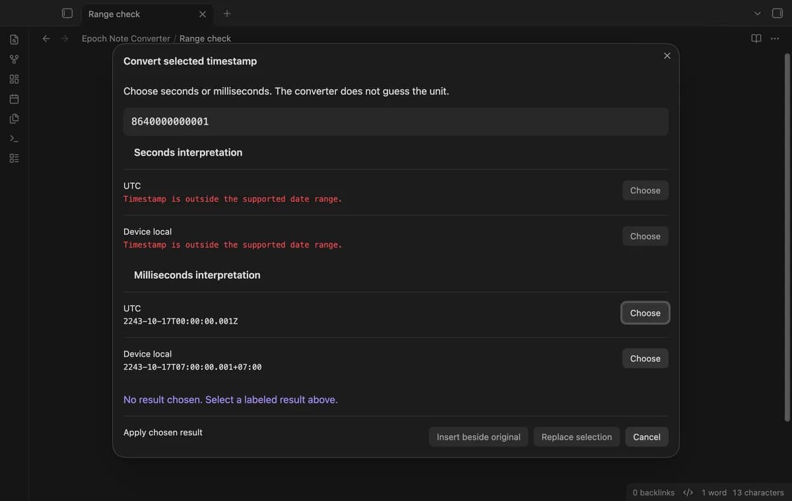Click the Convert selected timestamp title
The width and height of the screenshot is (792, 501).
click(x=190, y=61)
